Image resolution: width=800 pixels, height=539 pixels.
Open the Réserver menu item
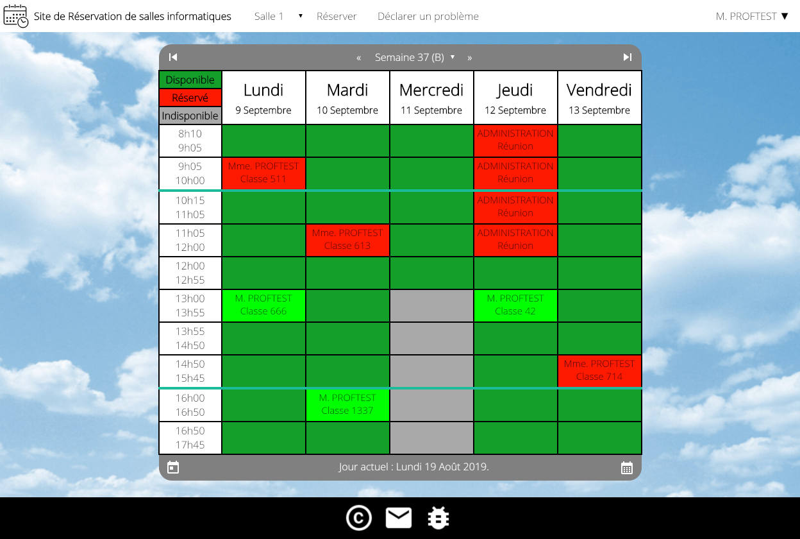point(337,16)
